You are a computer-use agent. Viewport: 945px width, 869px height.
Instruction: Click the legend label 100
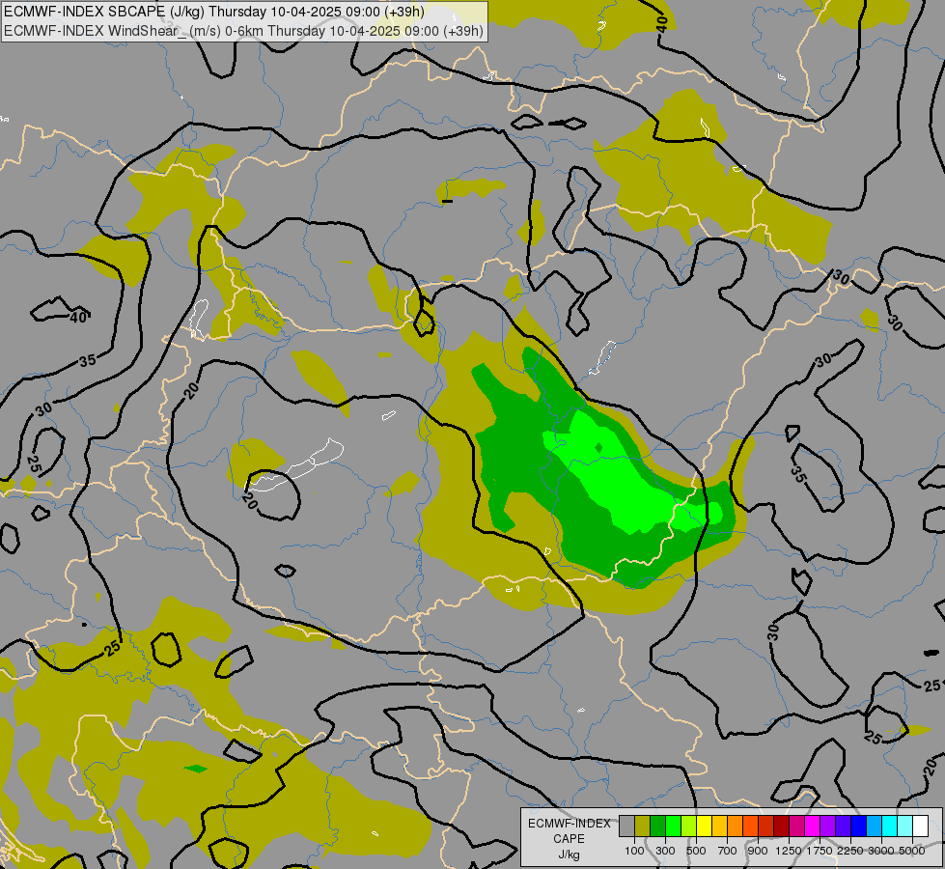click(x=634, y=851)
